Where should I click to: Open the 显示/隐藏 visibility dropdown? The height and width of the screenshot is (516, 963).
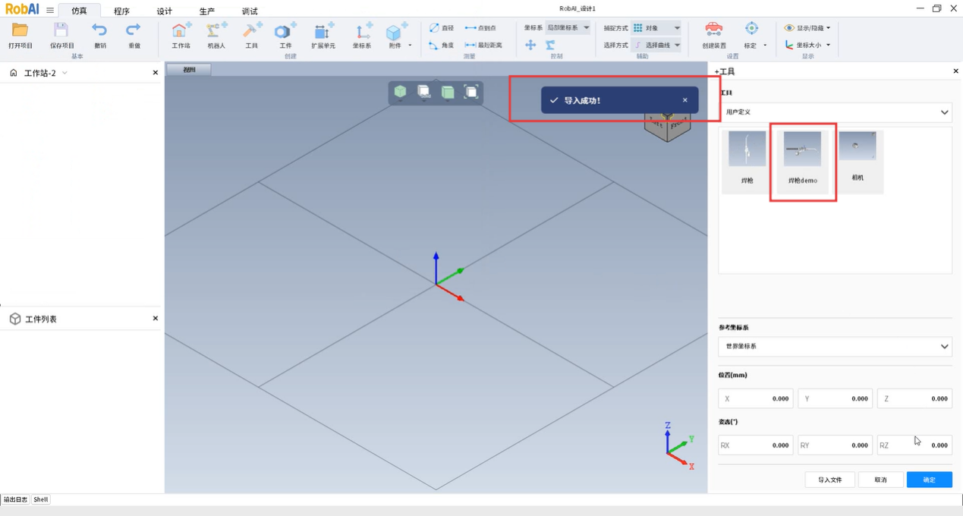(807, 28)
